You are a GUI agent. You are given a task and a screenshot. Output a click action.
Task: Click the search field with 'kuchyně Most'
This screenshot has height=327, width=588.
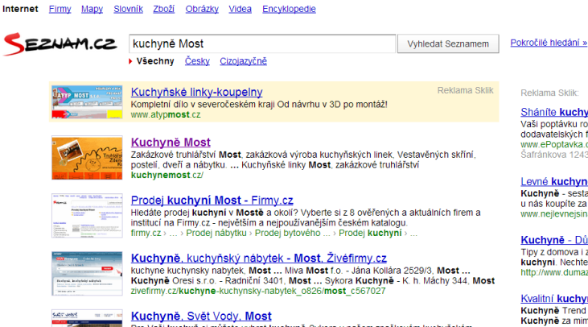pyautogui.click(x=262, y=44)
